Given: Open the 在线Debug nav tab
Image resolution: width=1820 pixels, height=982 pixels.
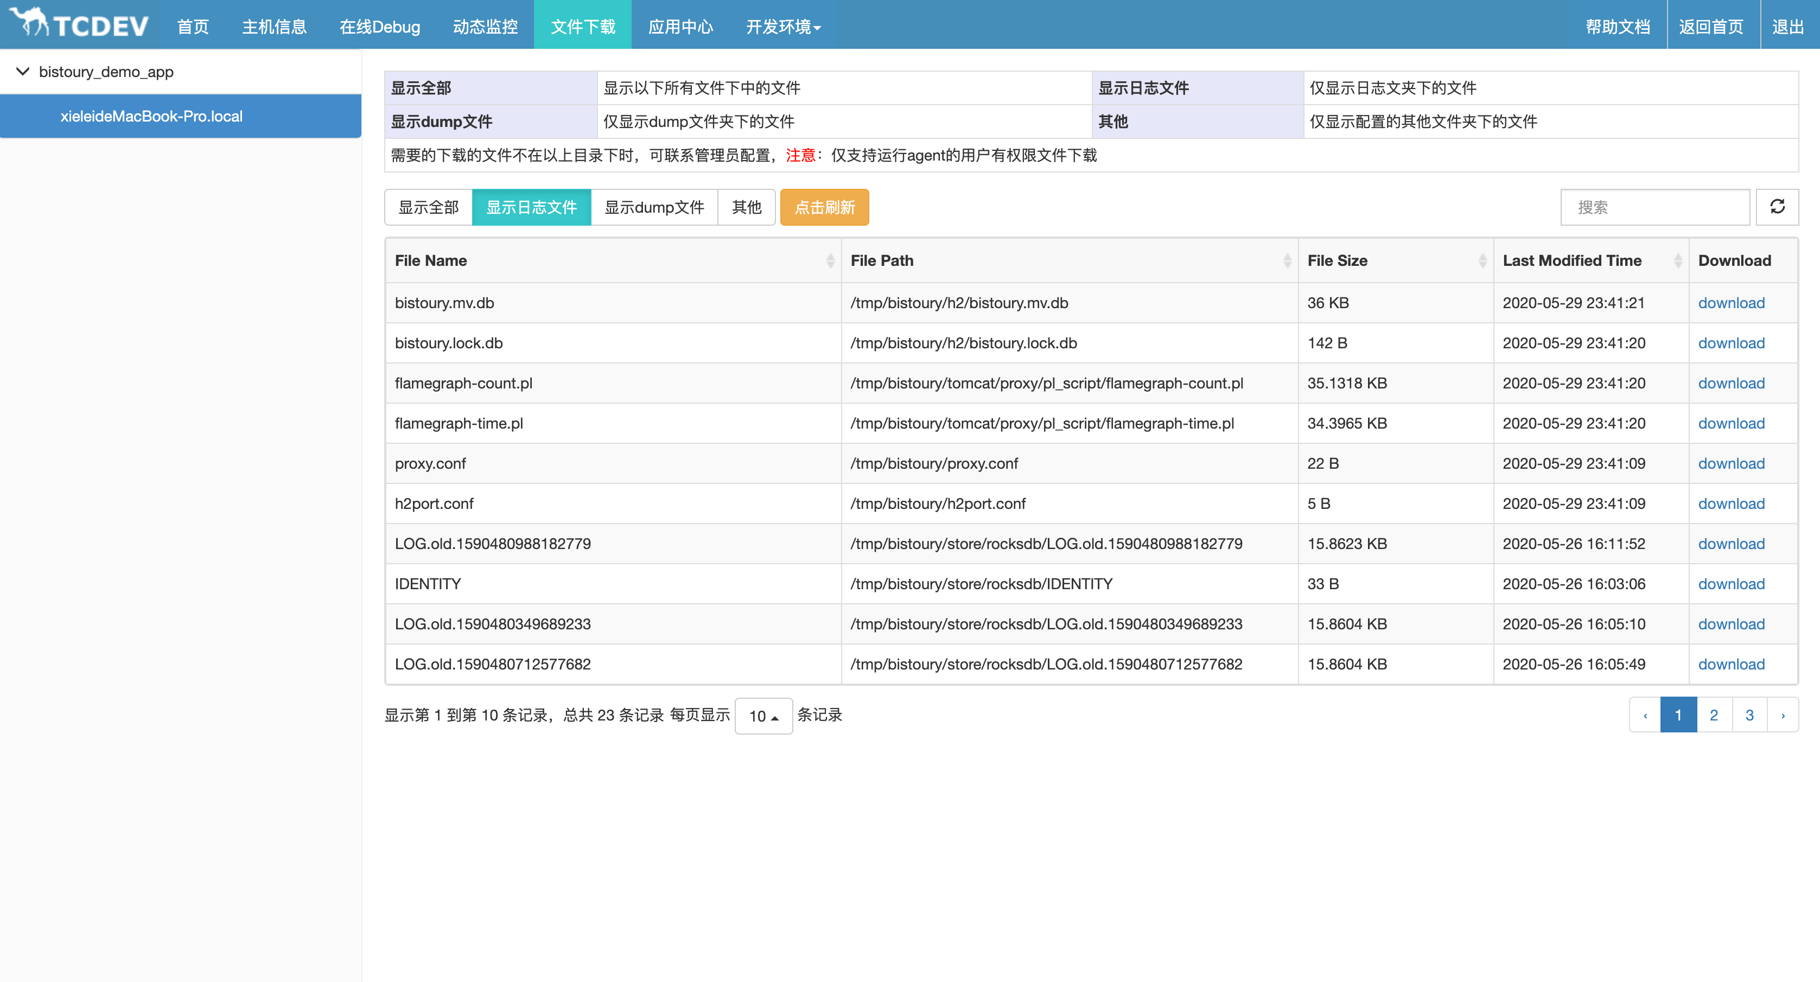Looking at the screenshot, I should coord(379,27).
